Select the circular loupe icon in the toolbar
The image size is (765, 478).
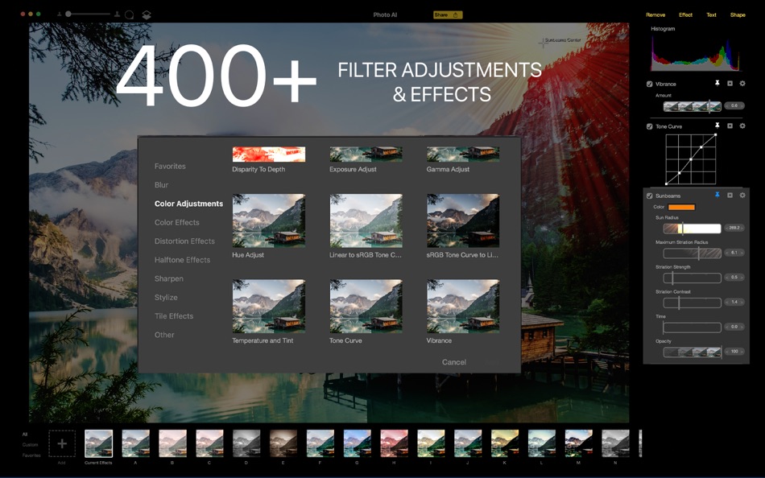coord(130,14)
